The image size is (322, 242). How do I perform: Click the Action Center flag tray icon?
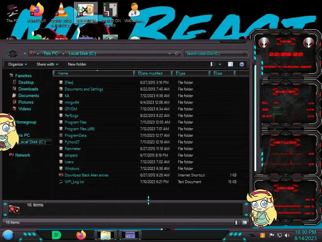(x=272, y=235)
